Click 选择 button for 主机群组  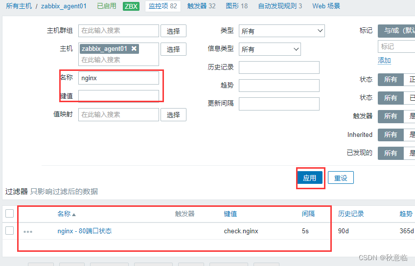tap(173, 31)
